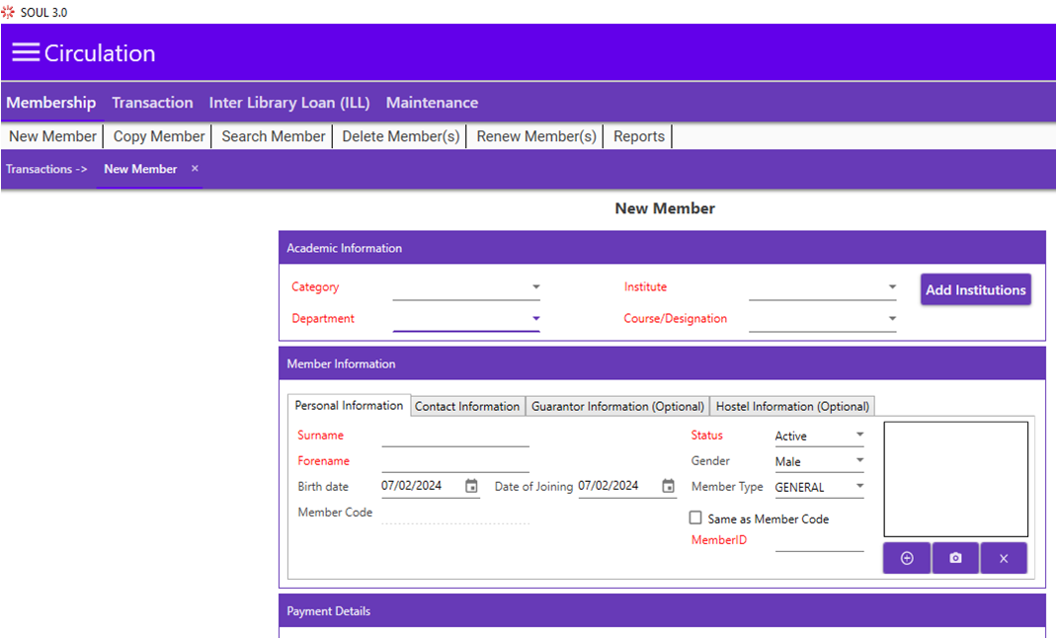Open the hamburger menu next to Circulation

coord(26,52)
